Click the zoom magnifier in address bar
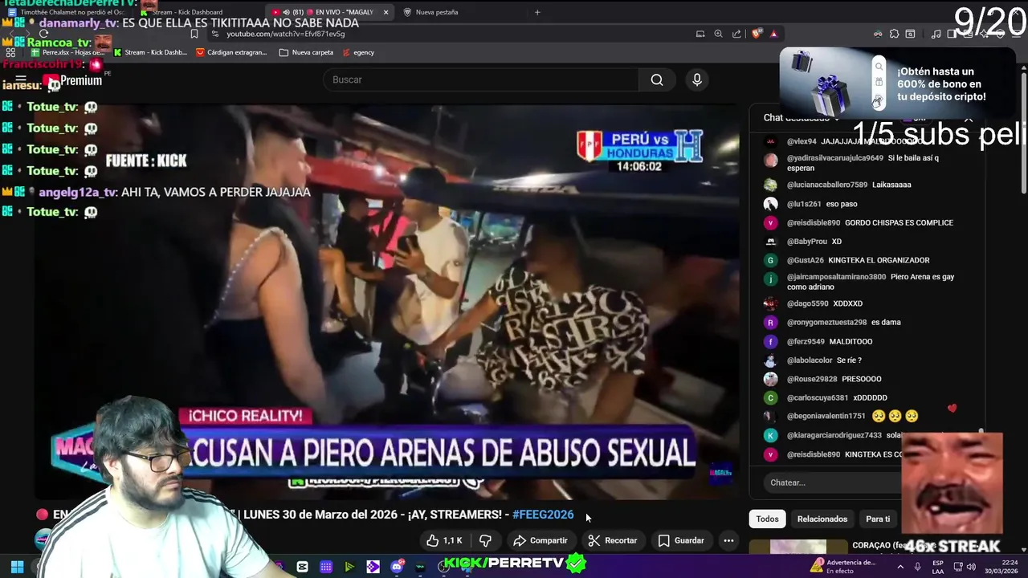Viewport: 1028px width, 578px height. coord(718,34)
